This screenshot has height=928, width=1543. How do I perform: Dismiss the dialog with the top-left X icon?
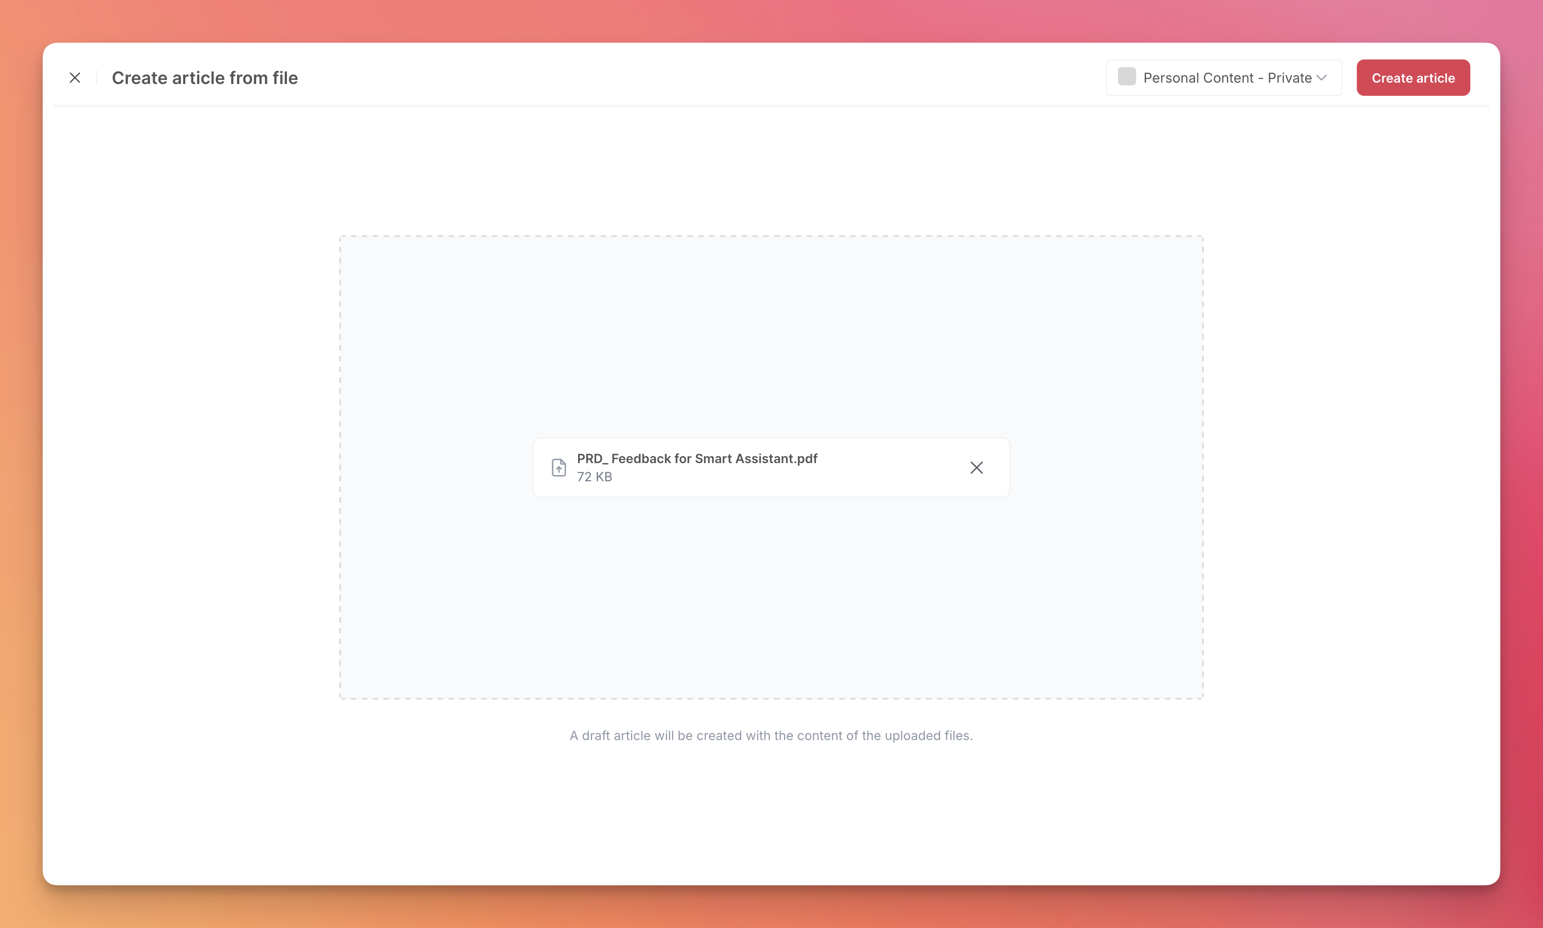[x=75, y=78]
